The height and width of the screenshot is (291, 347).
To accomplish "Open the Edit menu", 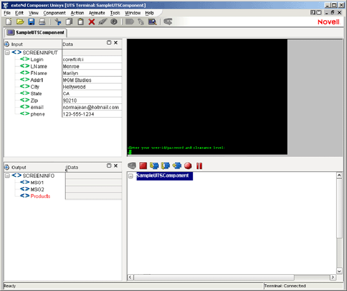I will coord(19,13).
